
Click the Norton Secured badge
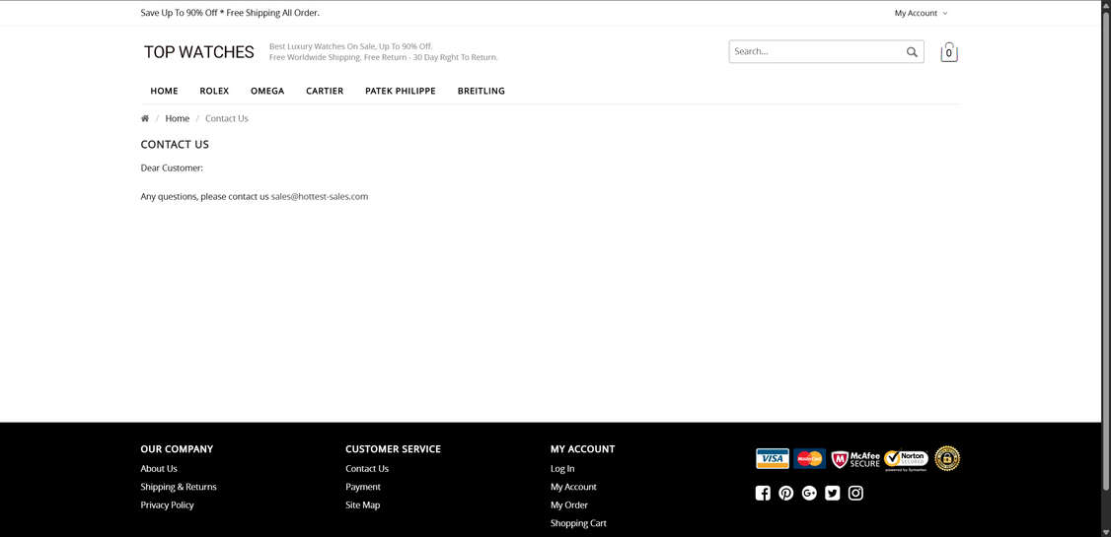tap(906, 460)
